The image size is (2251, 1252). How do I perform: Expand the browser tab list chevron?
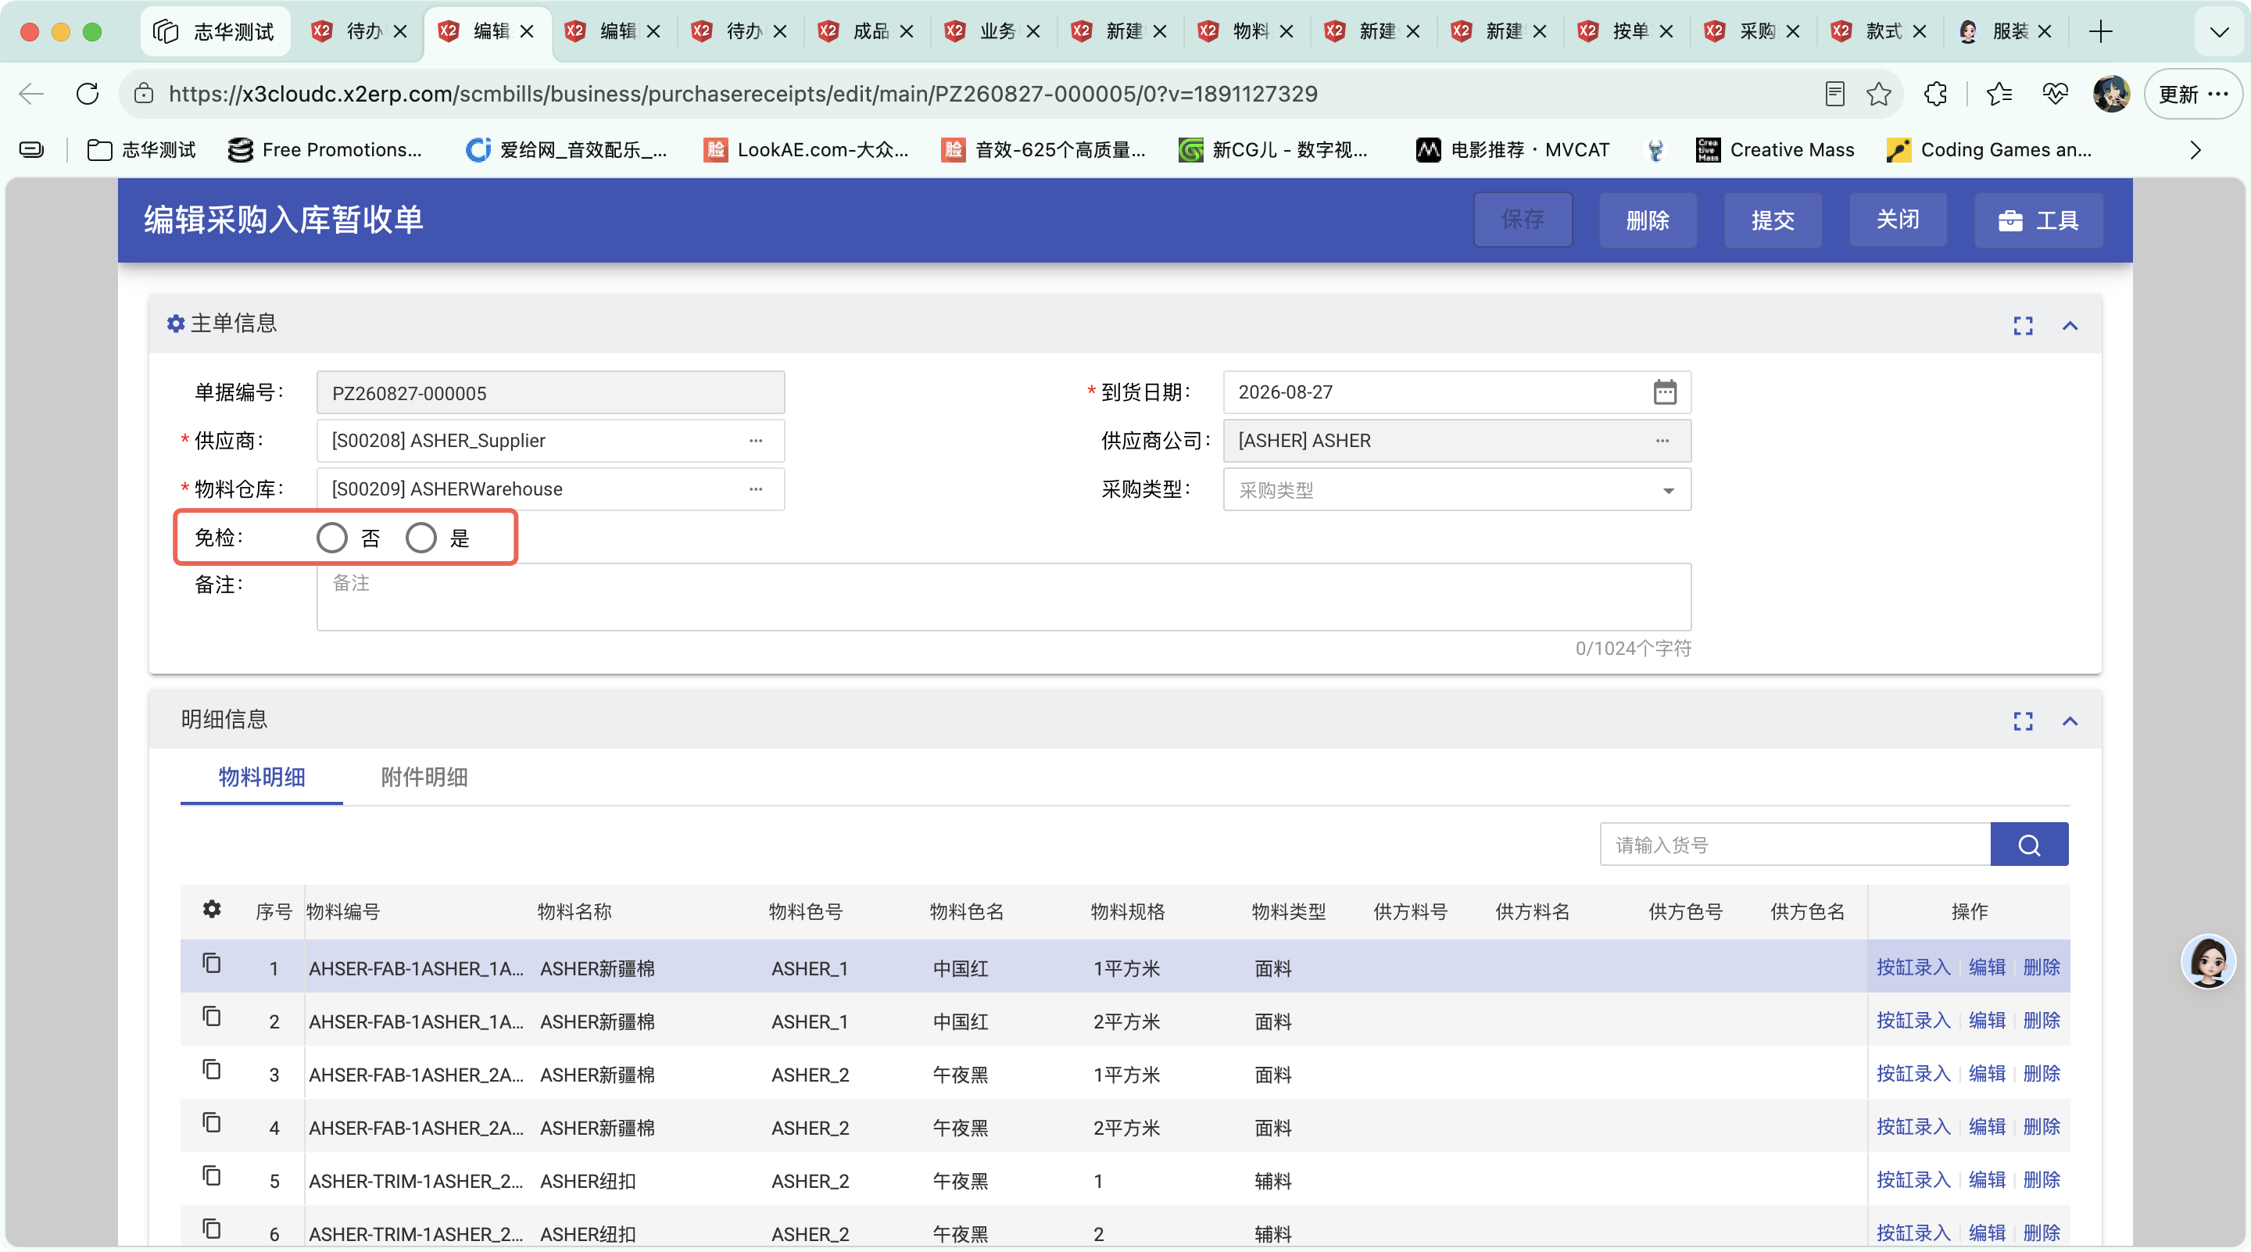pyautogui.click(x=2220, y=32)
